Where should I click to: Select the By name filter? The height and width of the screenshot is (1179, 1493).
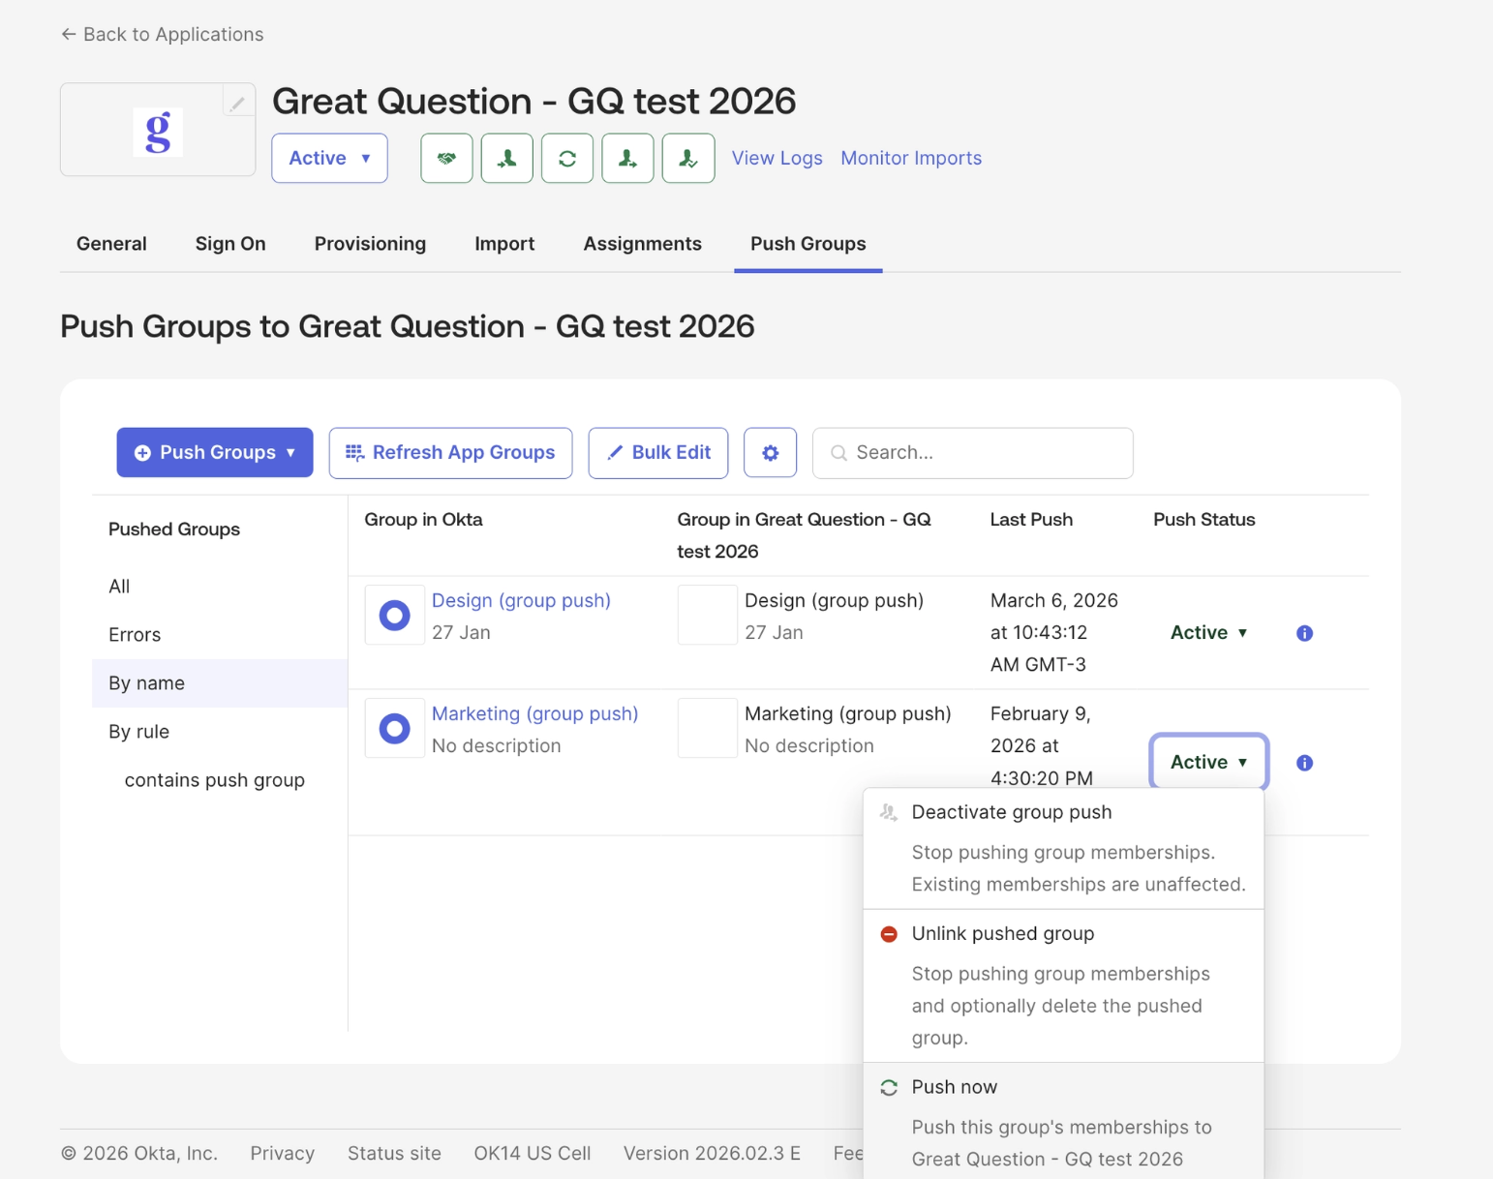220,683
